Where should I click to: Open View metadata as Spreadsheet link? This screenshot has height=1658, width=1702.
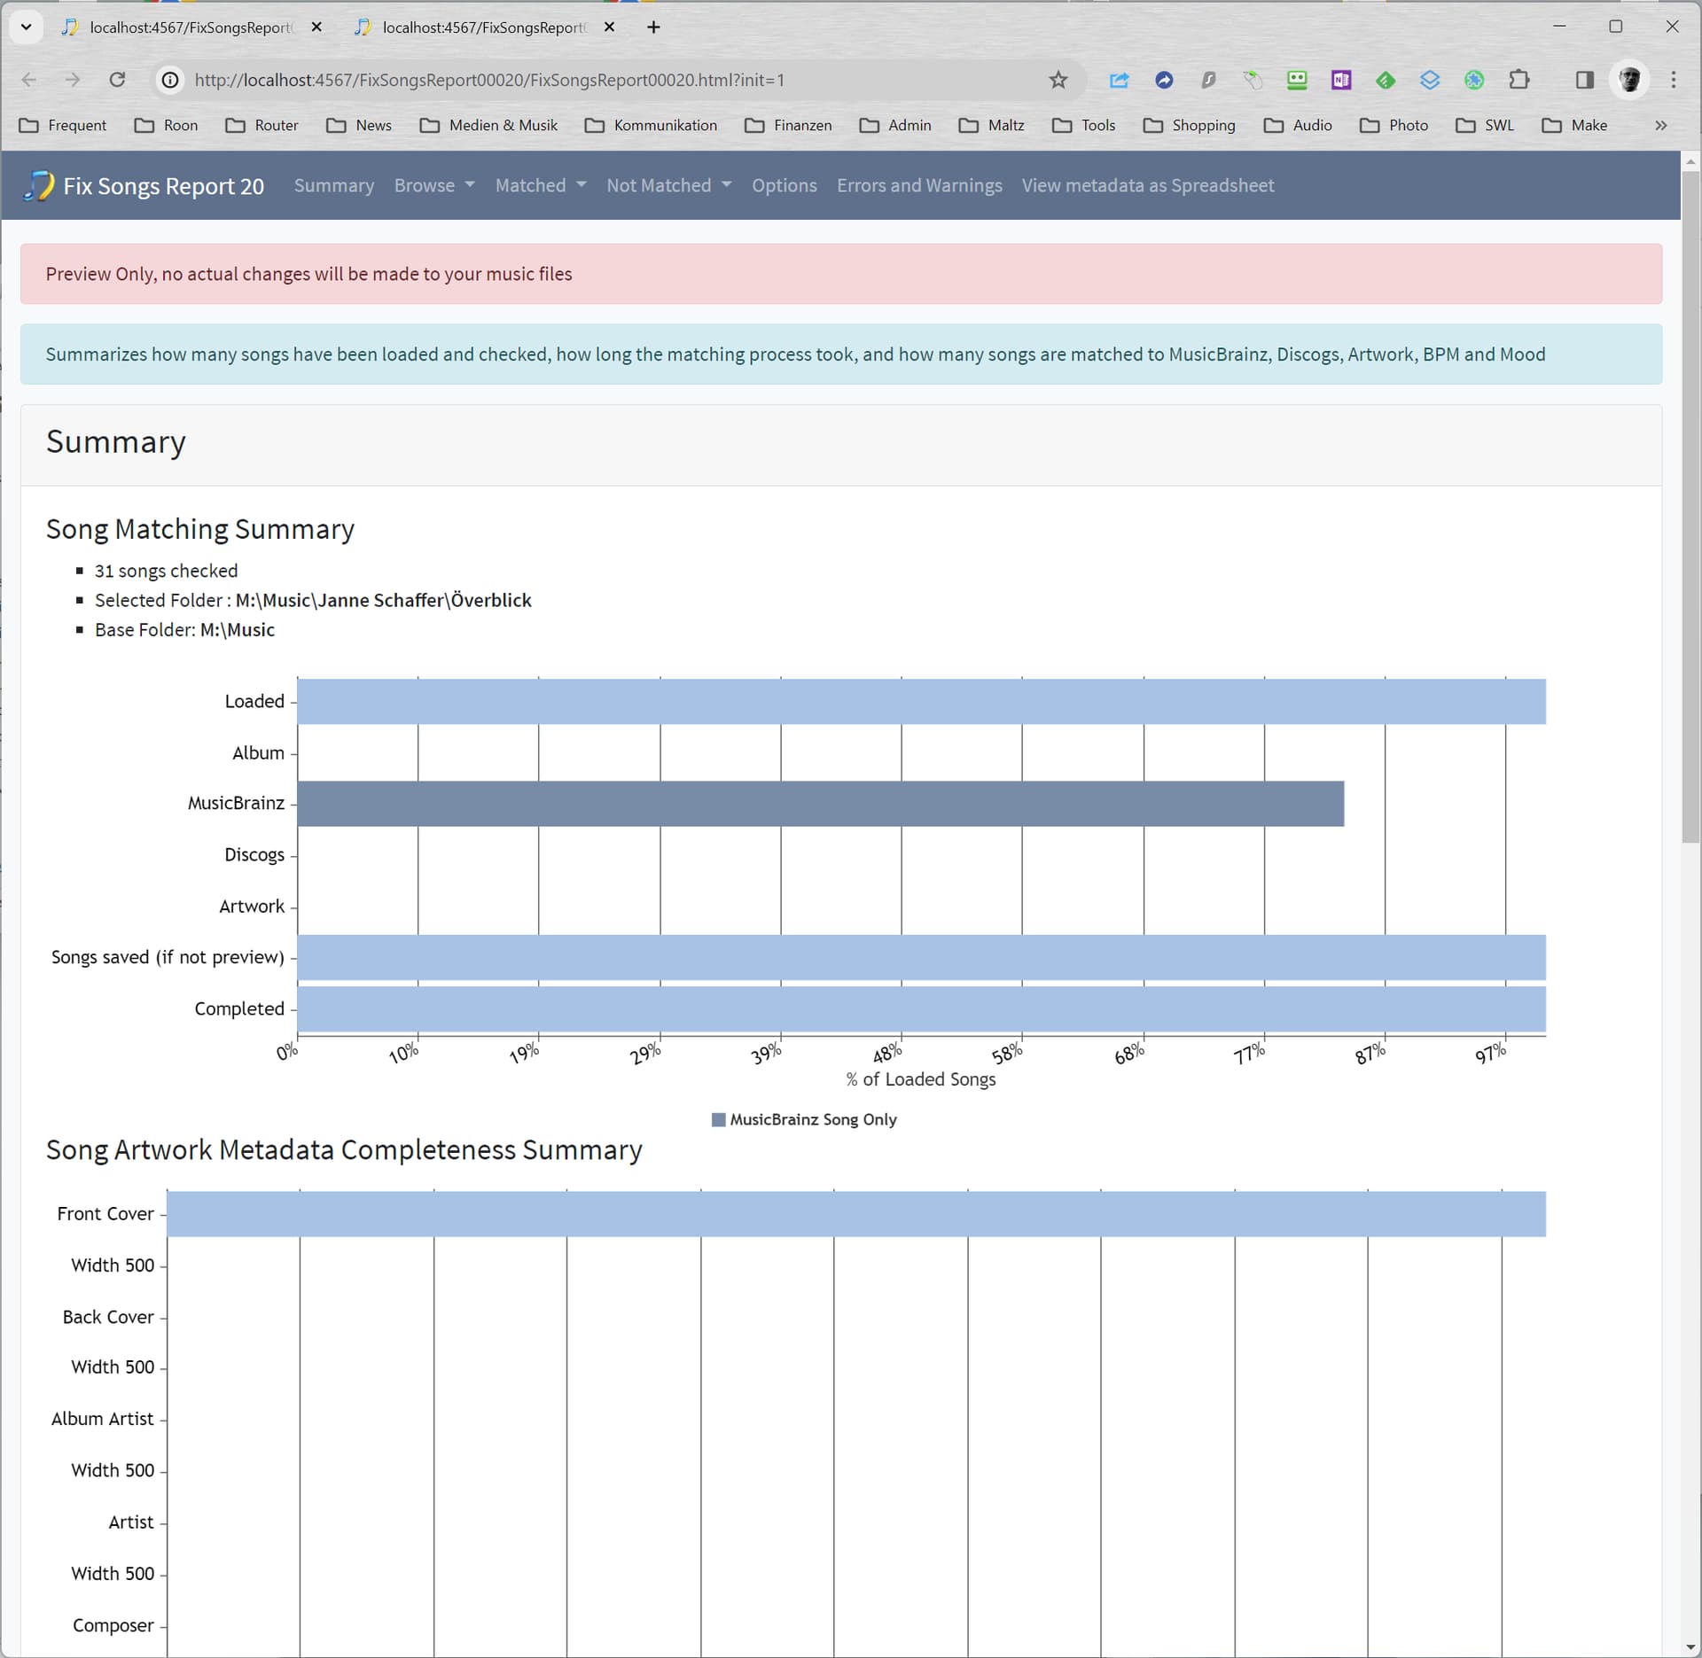point(1147,186)
